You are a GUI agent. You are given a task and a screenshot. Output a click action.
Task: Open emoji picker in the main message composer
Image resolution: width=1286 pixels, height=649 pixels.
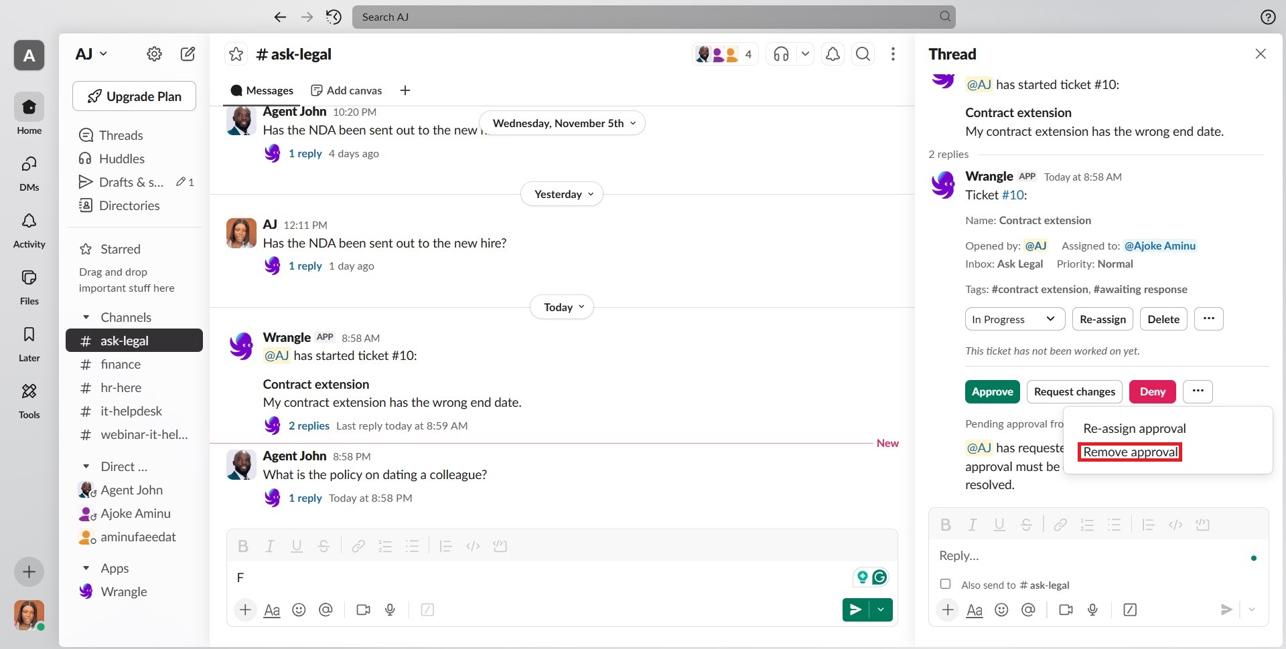pos(299,610)
